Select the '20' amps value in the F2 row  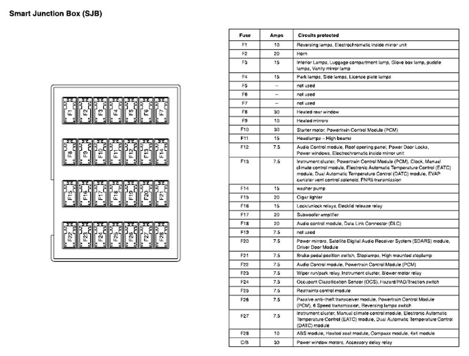(x=277, y=54)
